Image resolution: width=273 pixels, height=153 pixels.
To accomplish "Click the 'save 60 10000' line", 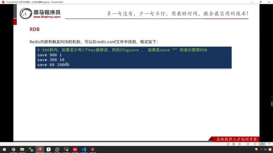I will point(53,65).
